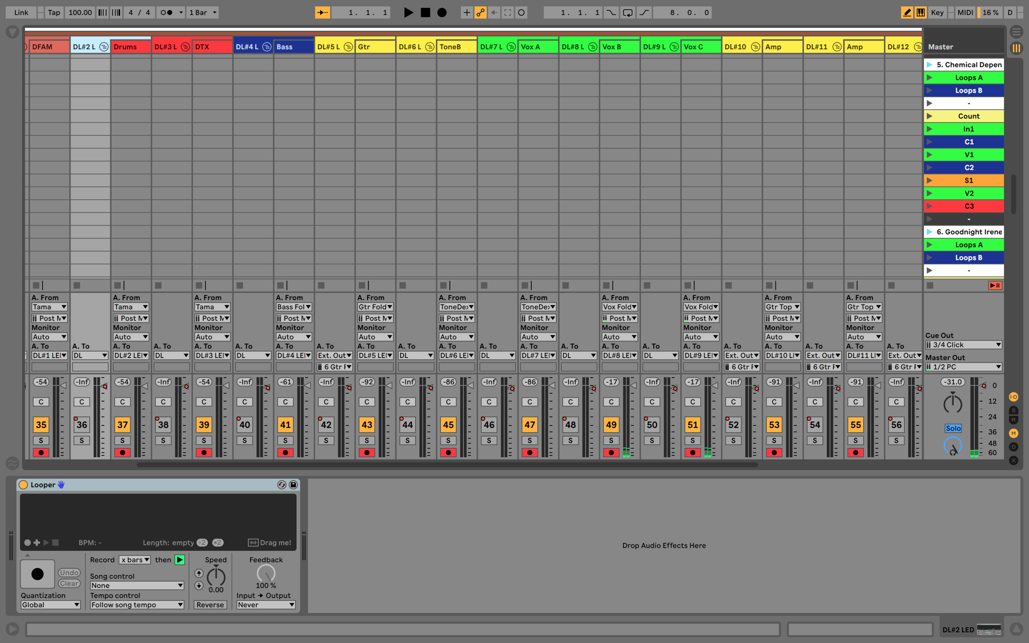Open Bass track Bass Fol input dropdown
This screenshot has width=1029, height=643.
[x=294, y=307]
